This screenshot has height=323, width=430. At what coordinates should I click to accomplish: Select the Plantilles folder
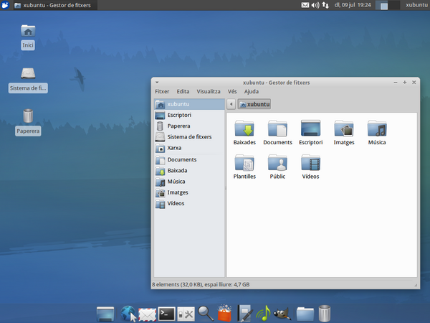click(x=244, y=164)
